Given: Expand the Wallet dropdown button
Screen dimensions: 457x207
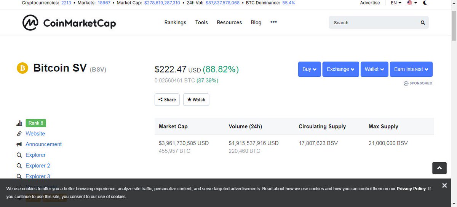Looking at the screenshot, I should coord(374,69).
